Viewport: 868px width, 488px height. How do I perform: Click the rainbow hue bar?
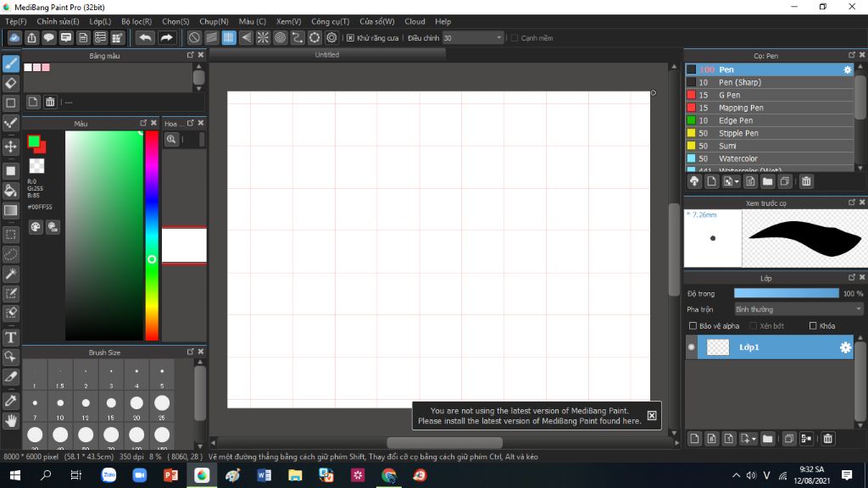tap(152, 236)
